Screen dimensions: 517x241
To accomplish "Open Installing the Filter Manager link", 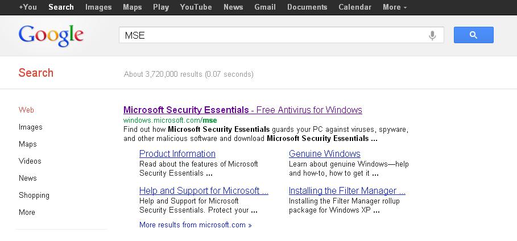I will [347, 190].
